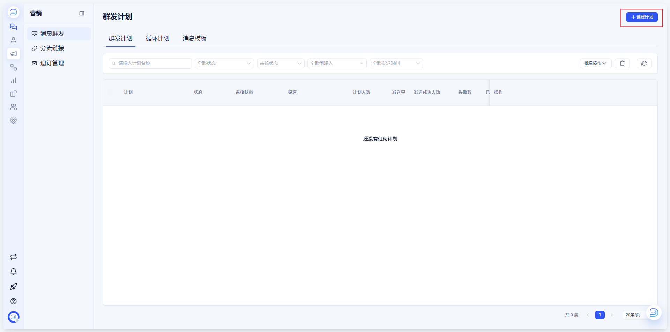670x332 pixels.
Task: Click the trash delete icon button
Action: point(622,63)
